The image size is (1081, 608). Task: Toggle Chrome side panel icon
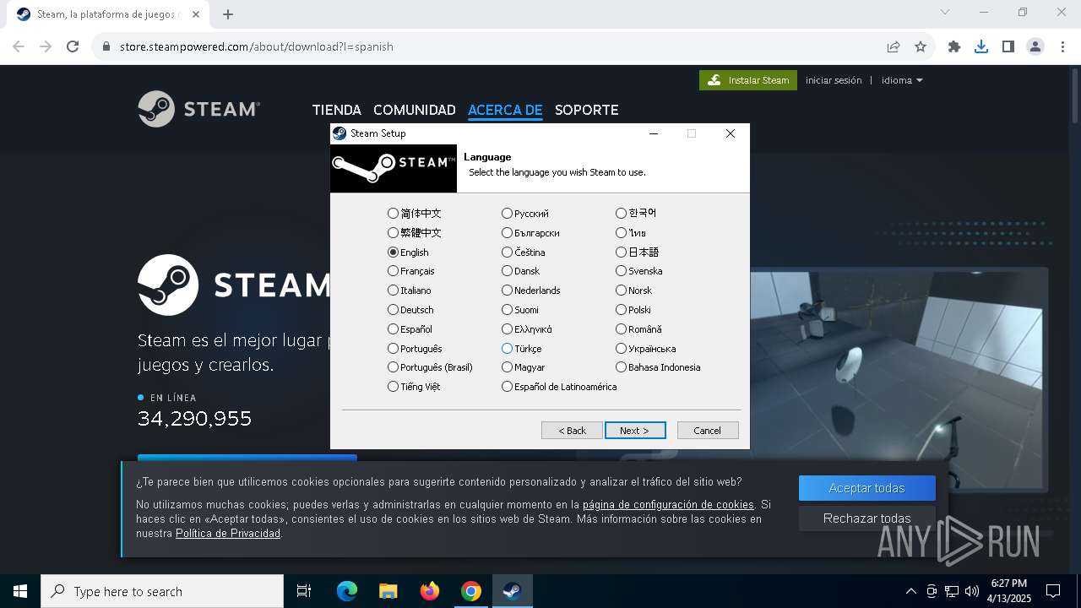tap(1008, 46)
